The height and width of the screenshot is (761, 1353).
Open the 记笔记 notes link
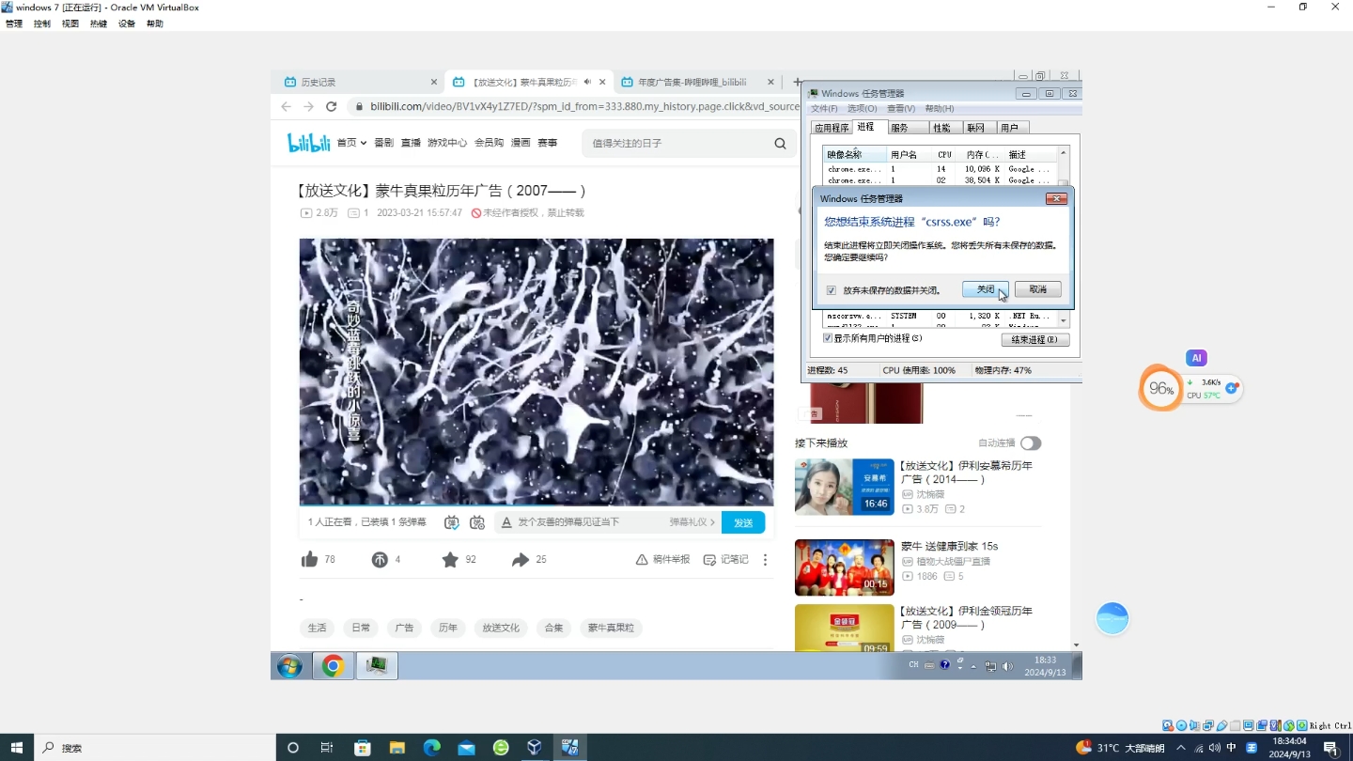(726, 560)
